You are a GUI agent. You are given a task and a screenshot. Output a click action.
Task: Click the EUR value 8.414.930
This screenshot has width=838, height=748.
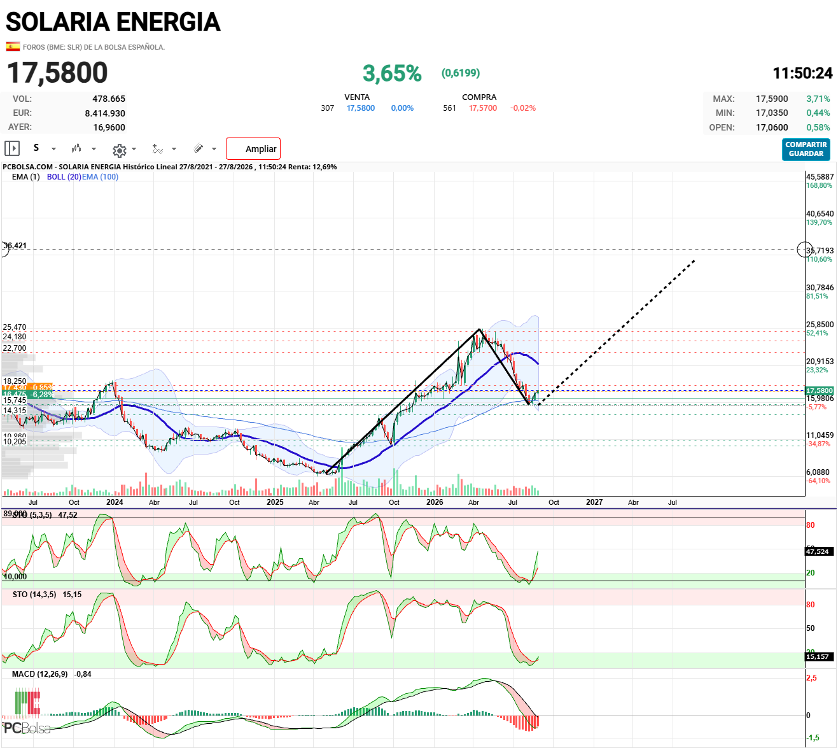tap(105, 113)
